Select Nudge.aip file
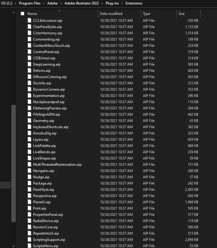Image resolution: width=217 pixels, height=248 pixels. point(41,177)
